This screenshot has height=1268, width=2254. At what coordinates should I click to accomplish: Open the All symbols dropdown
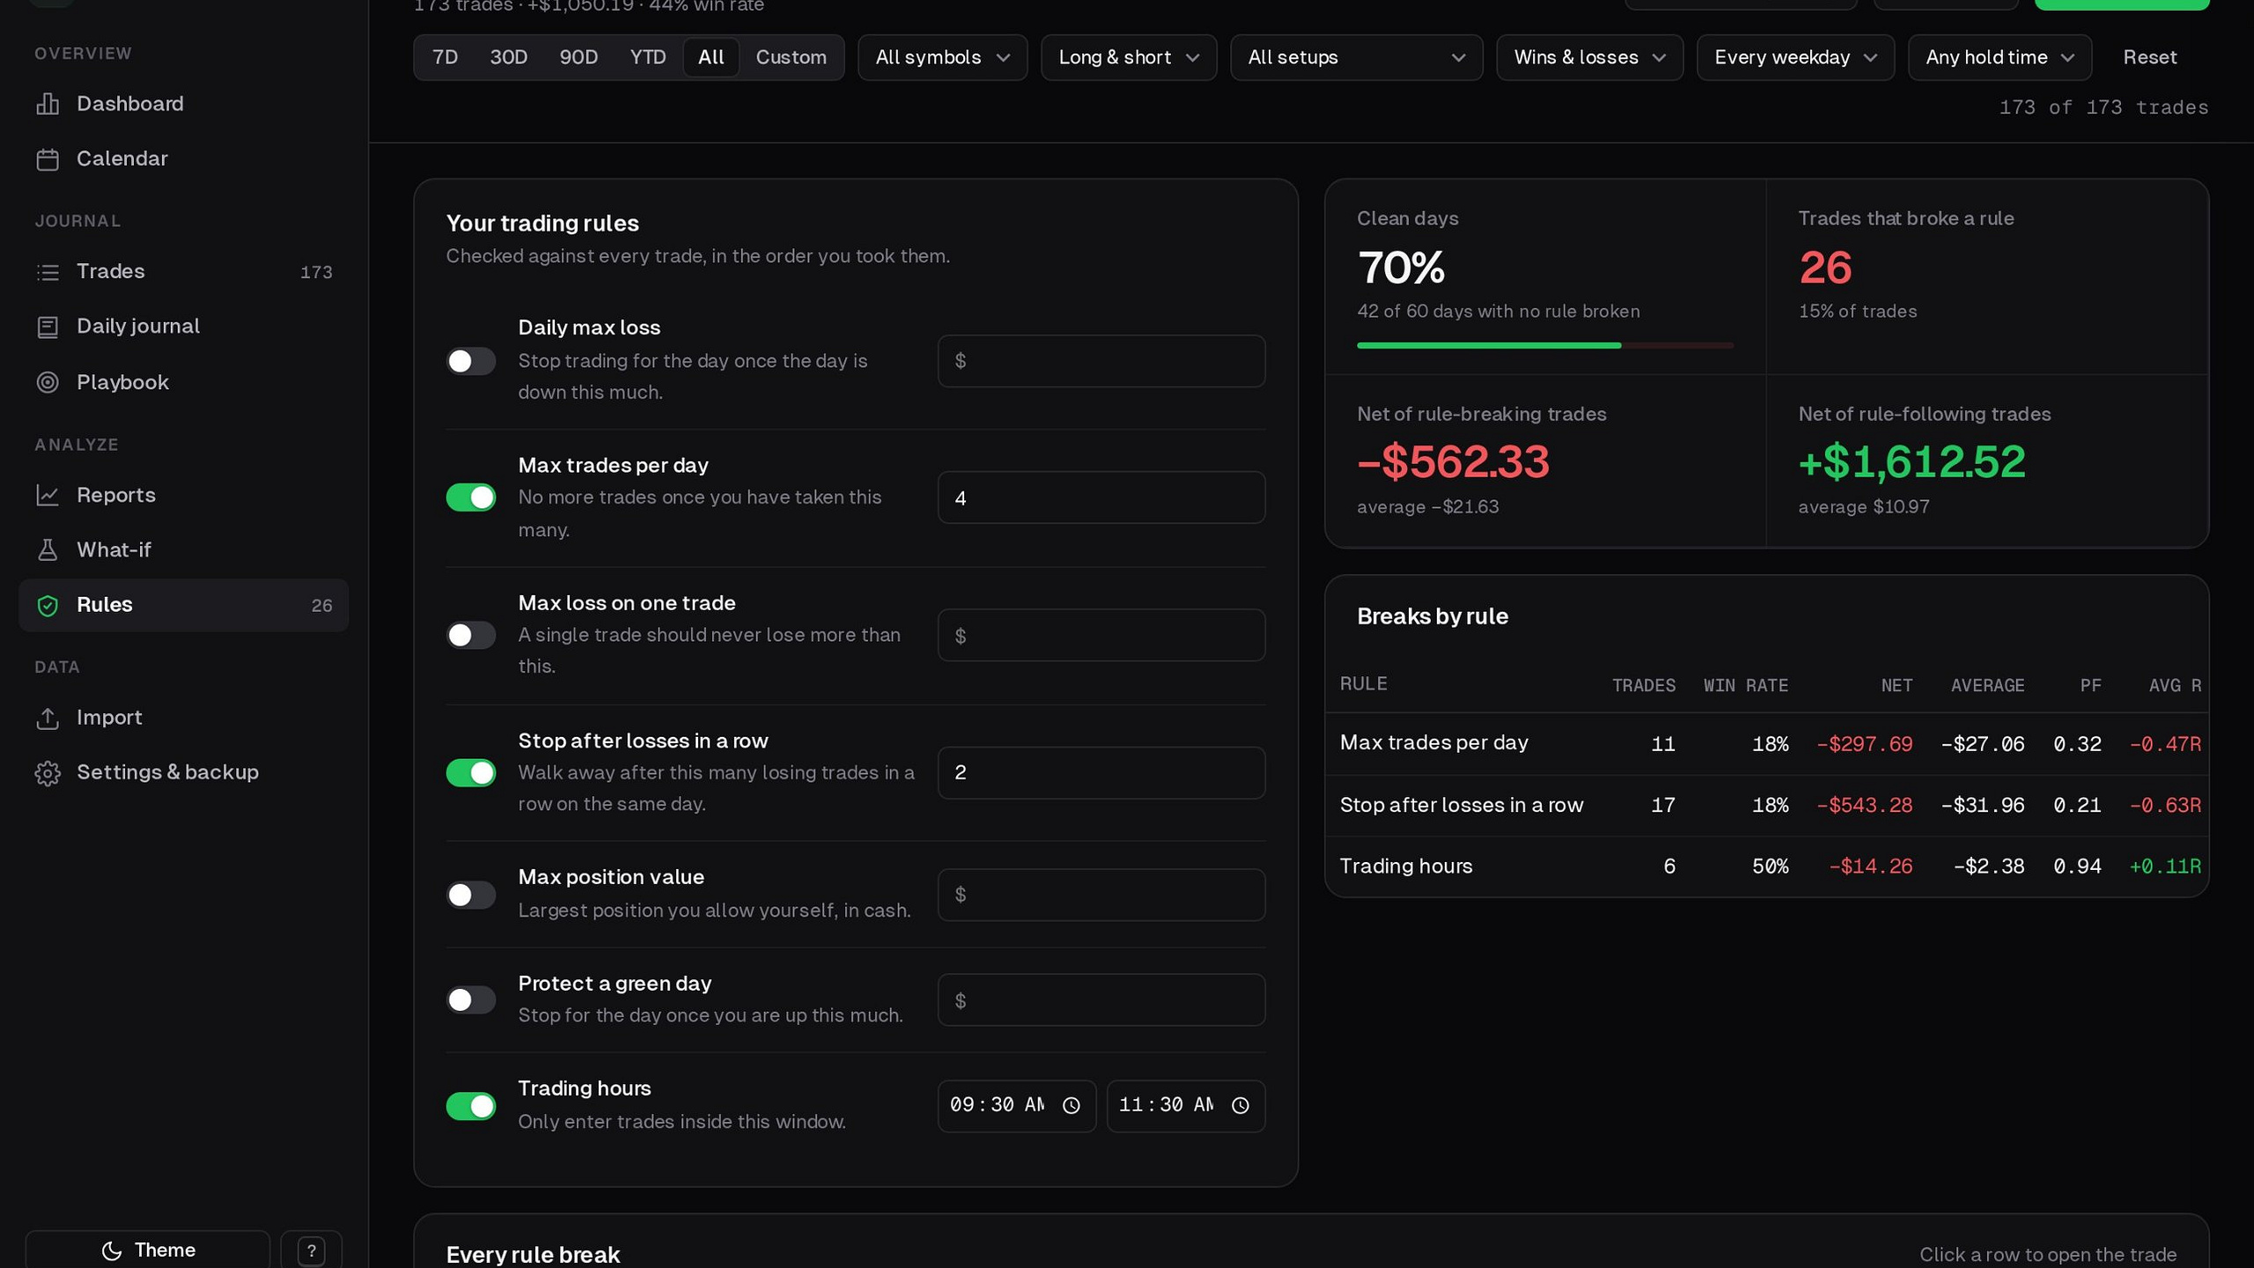(942, 57)
